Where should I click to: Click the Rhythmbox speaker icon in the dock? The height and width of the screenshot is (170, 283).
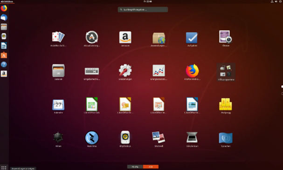[4, 36]
